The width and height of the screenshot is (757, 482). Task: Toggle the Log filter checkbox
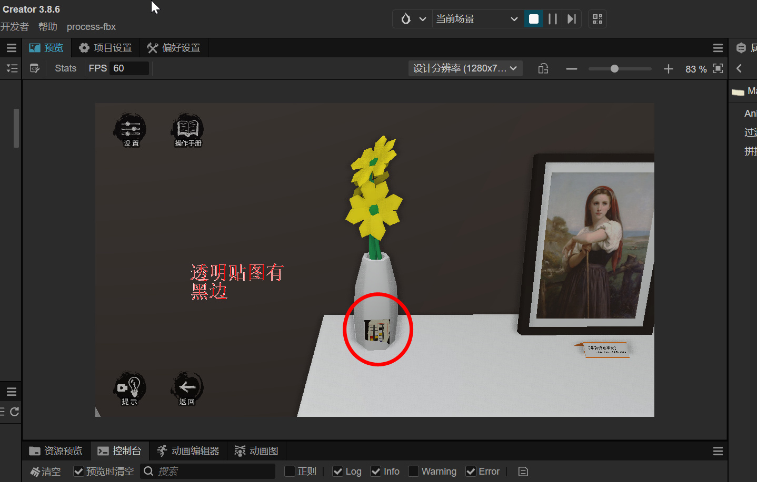point(338,471)
